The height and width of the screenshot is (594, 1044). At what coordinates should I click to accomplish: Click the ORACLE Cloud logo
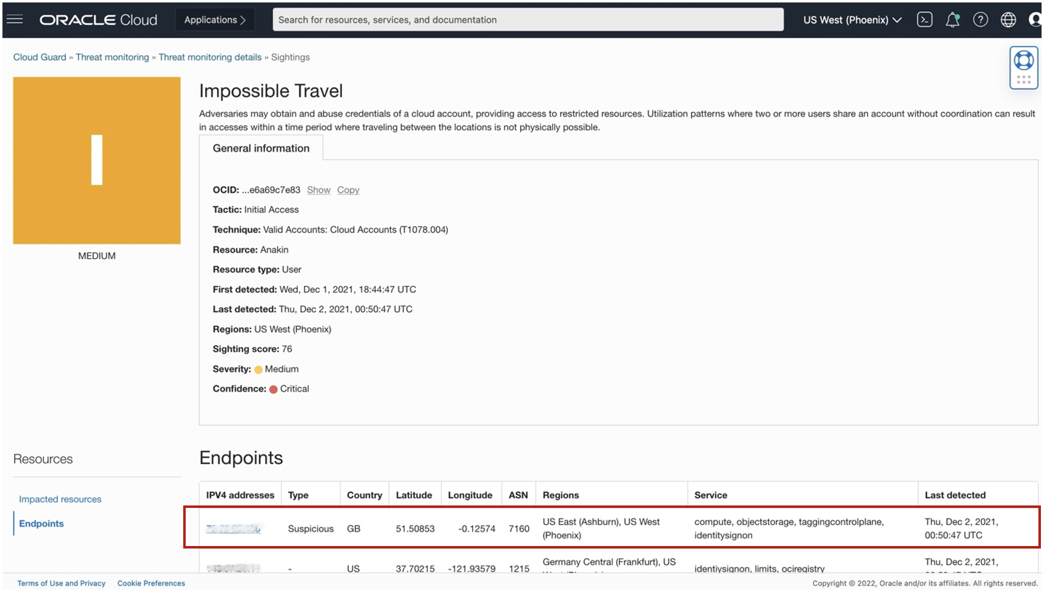(98, 20)
